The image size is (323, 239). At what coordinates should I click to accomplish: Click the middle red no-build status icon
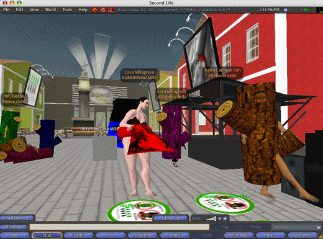coord(103,10)
